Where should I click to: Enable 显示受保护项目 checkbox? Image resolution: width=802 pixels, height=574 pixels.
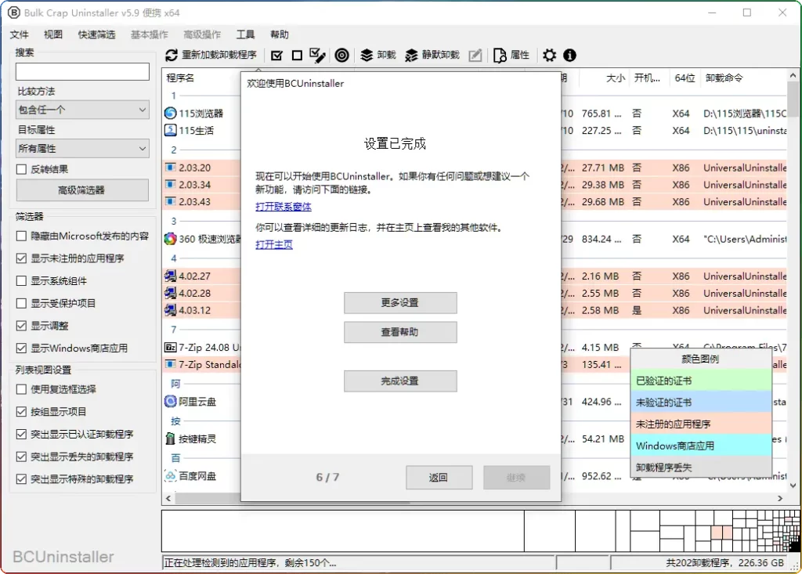21,303
